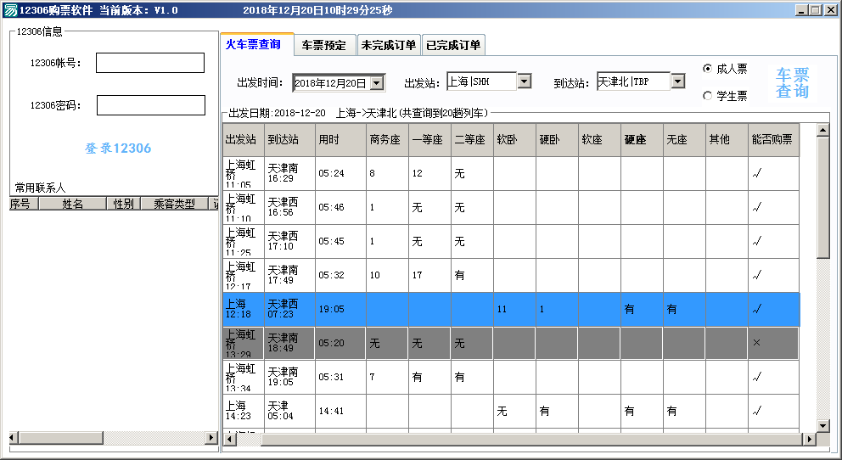
Task: Click the app logo in title bar
Action: 11,9
